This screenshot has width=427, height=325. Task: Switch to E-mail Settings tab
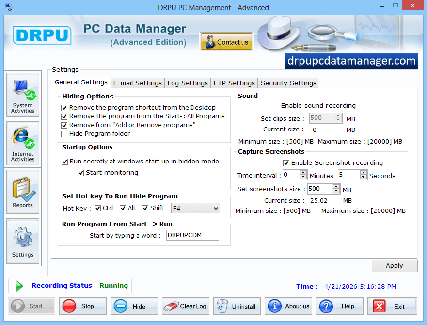[138, 83]
